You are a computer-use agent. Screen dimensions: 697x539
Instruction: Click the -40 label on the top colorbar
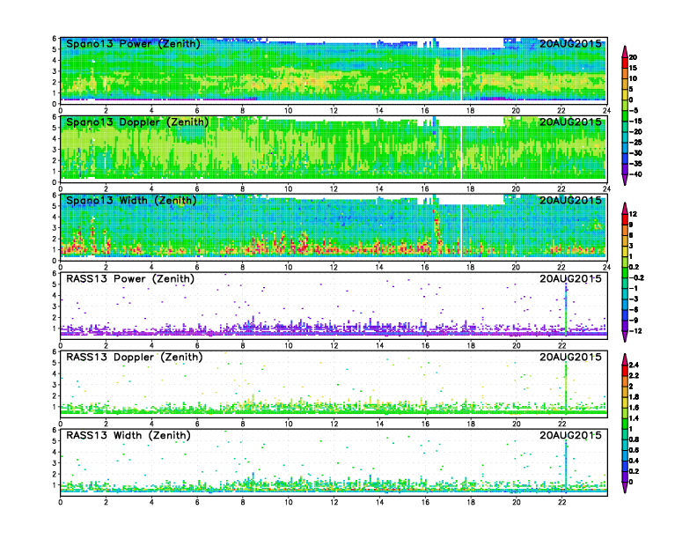coord(635,174)
